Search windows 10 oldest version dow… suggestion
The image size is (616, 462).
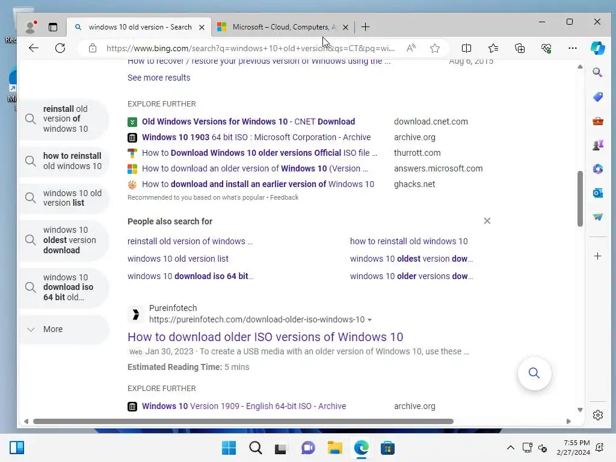(411, 259)
